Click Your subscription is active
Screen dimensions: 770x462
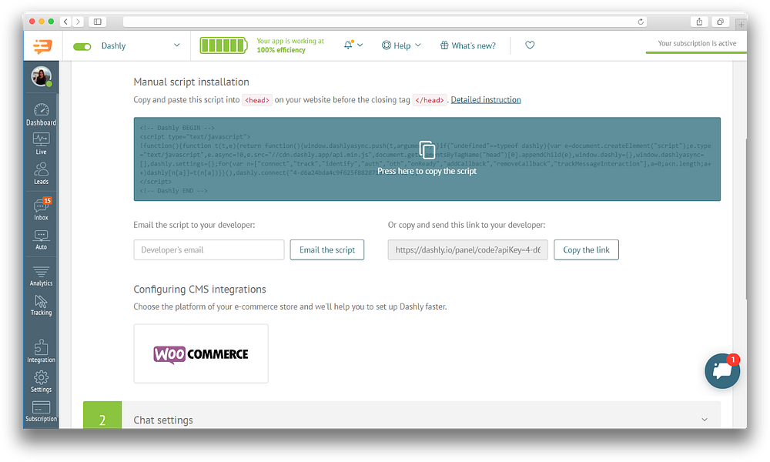(x=697, y=43)
